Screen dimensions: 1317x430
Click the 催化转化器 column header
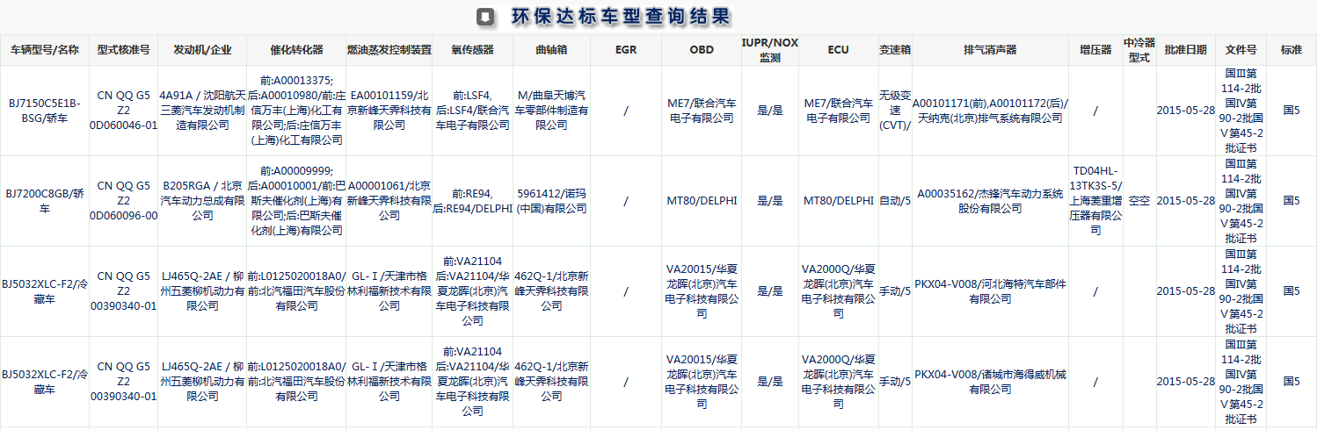(296, 50)
